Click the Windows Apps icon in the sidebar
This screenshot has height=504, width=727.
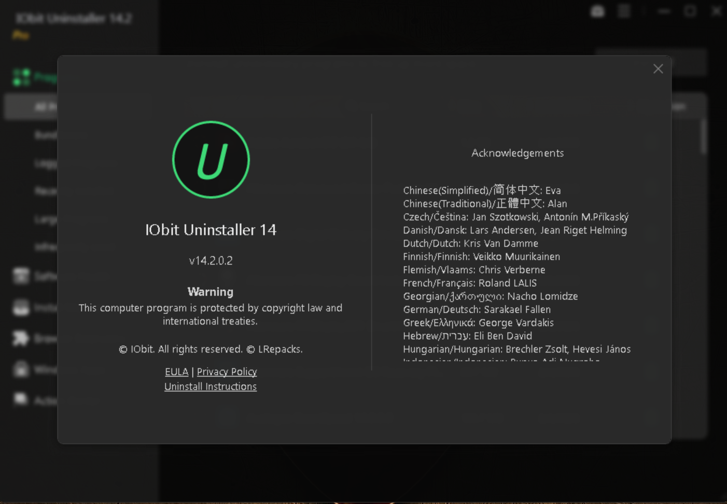(x=21, y=369)
